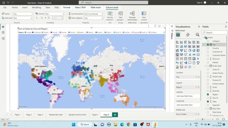Check the Category field checkbox
The height and width of the screenshot is (128, 228).
click(x=208, y=41)
